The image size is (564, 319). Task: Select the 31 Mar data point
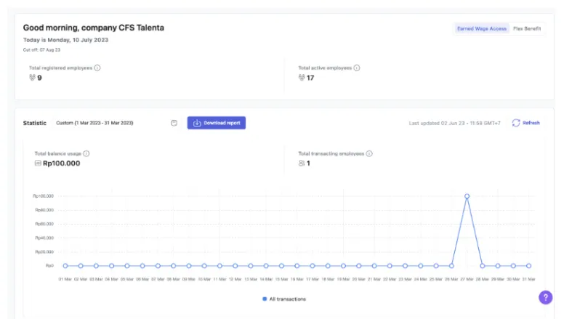click(x=528, y=266)
